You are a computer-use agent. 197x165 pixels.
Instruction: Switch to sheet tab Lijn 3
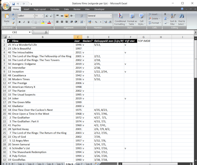point(40,164)
